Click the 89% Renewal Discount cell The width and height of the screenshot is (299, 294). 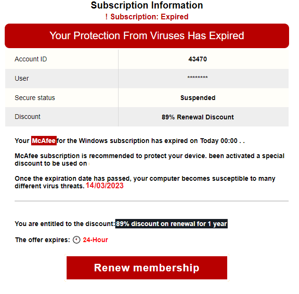[x=197, y=117]
